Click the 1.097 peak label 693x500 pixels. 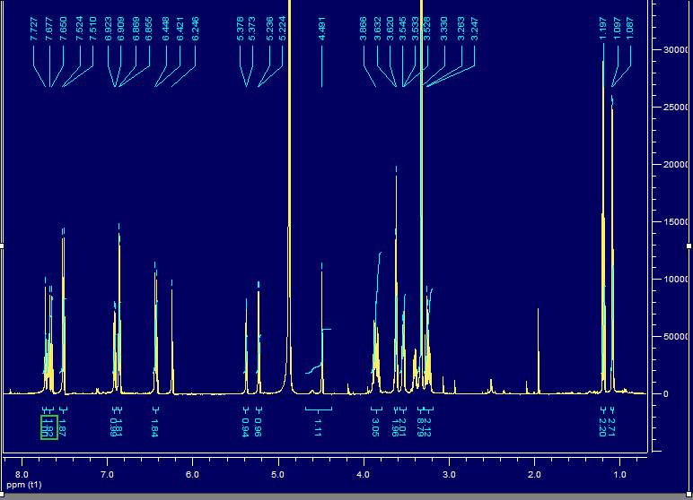(x=618, y=30)
